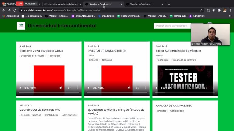Screen dimensions: 234x131
Task: Open the docs.google bookmark
Action: point(83,16)
